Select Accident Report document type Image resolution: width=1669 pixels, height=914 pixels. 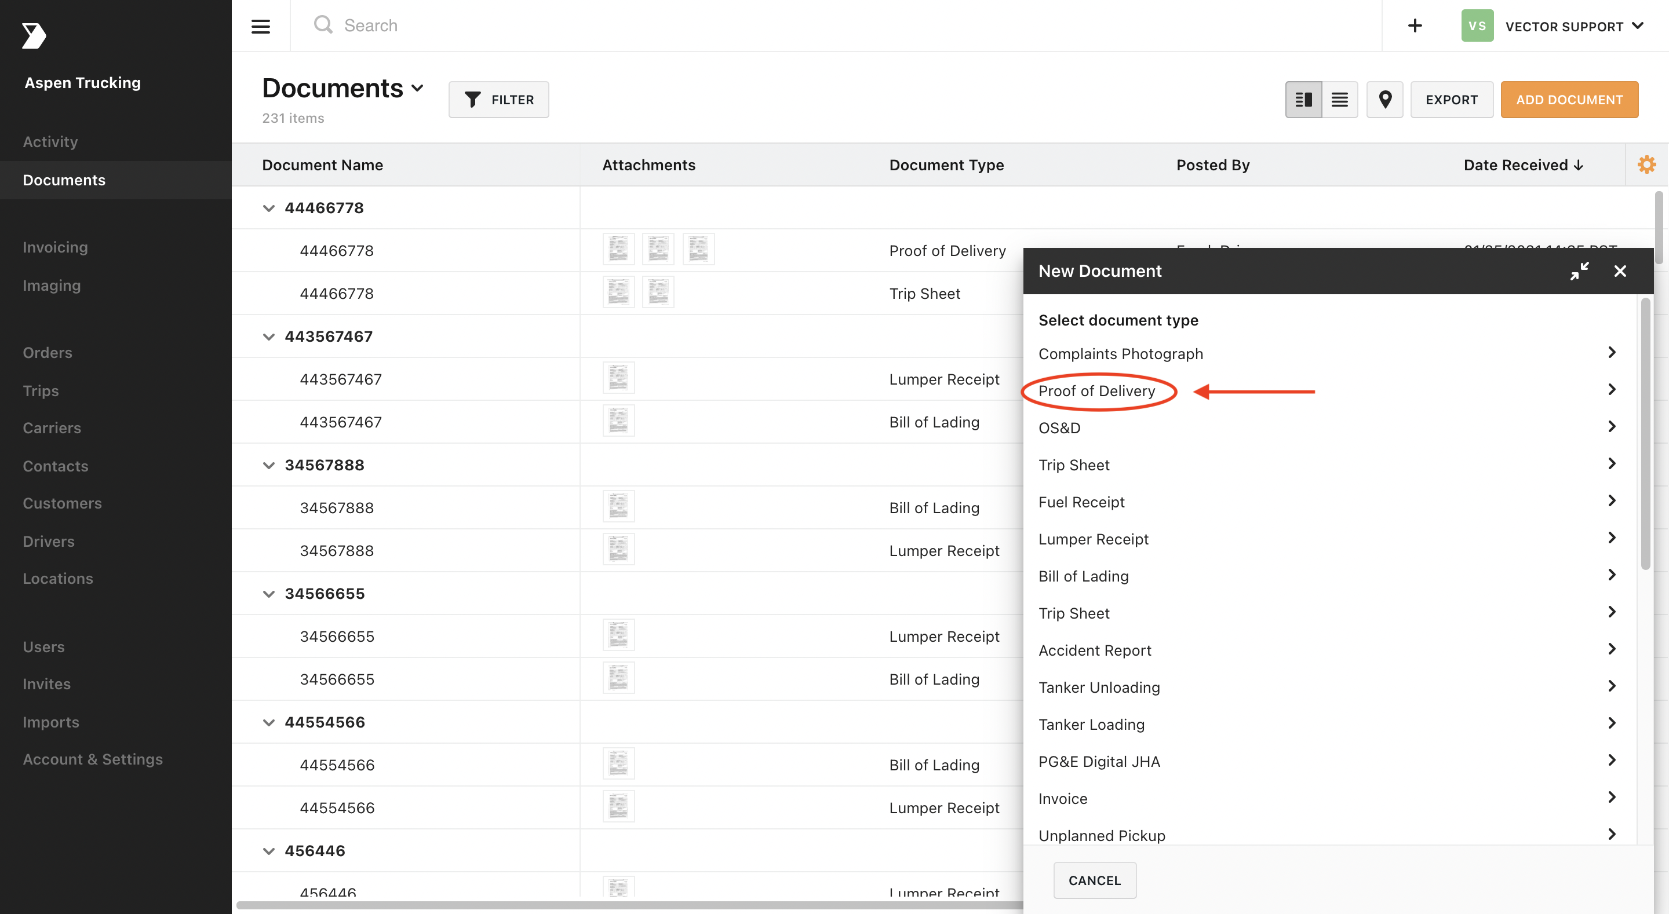pyautogui.click(x=1328, y=650)
